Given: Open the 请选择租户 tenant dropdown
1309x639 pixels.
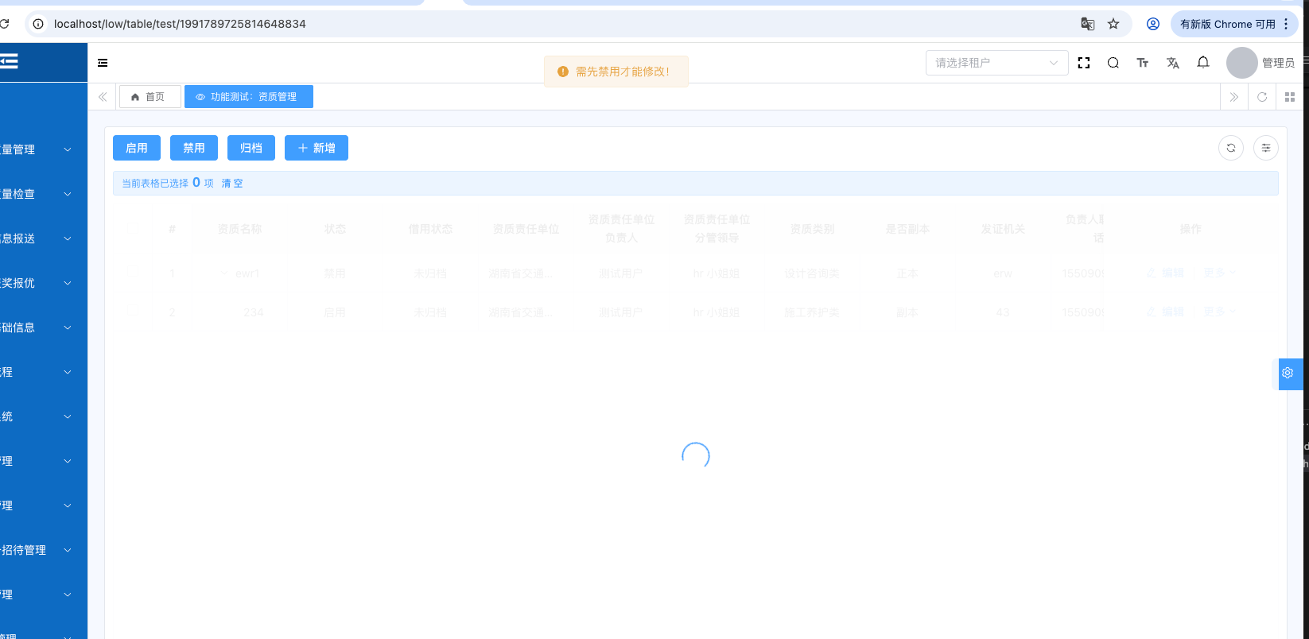Looking at the screenshot, I should 996,63.
